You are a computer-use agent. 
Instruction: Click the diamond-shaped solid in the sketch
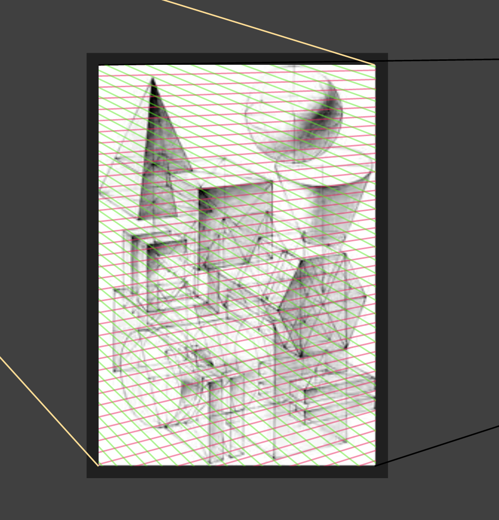[322, 305]
